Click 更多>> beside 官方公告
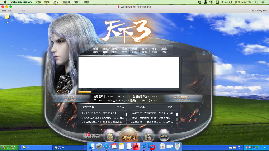 [121, 107]
